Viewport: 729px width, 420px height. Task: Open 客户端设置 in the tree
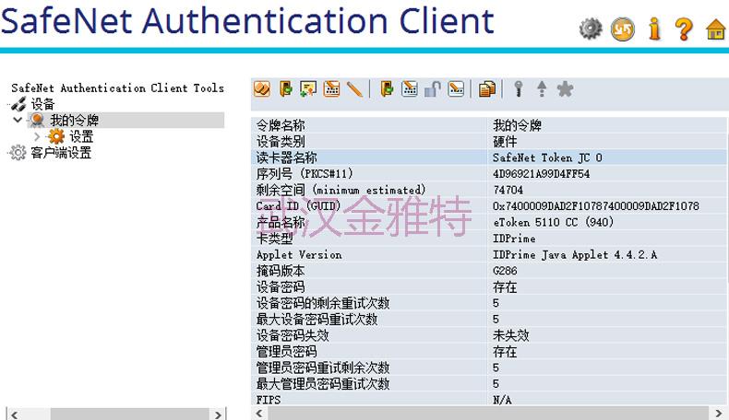[61, 152]
